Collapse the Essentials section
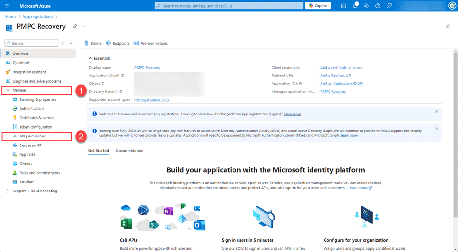Screen dimensions: 458x252 click(91, 58)
